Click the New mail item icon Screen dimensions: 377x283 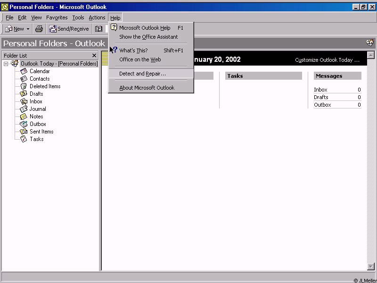coord(9,29)
